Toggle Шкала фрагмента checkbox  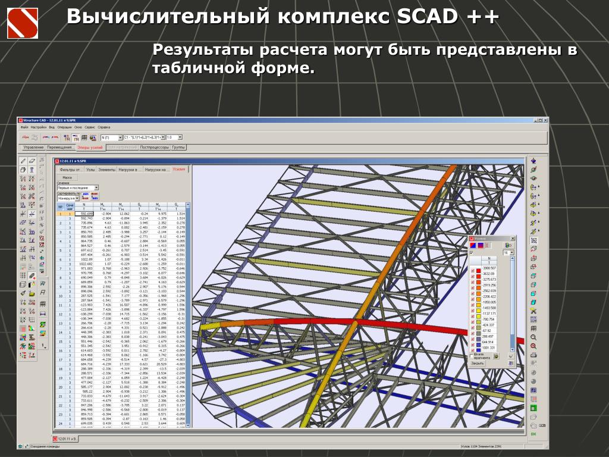pos(471,356)
